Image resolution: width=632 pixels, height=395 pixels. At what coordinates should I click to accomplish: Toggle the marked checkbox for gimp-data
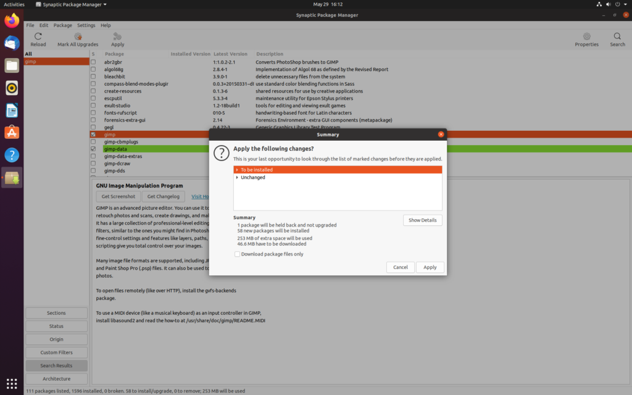click(93, 149)
